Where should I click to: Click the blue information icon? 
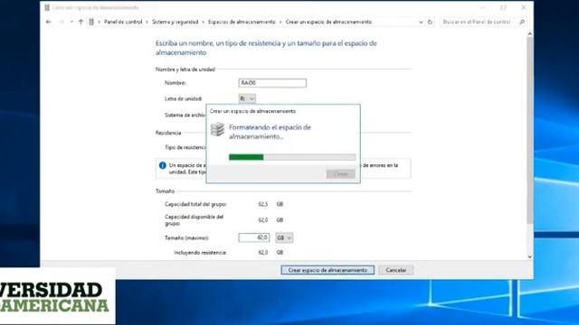(x=163, y=165)
